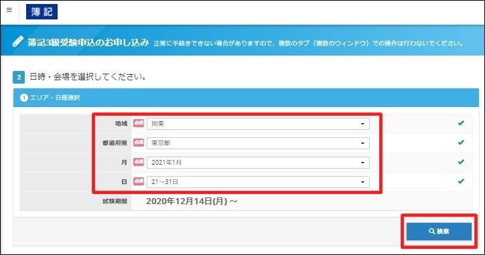Click the 都道府県 field label
Image resolution: width=485 pixels, height=255 pixels.
pos(115,143)
